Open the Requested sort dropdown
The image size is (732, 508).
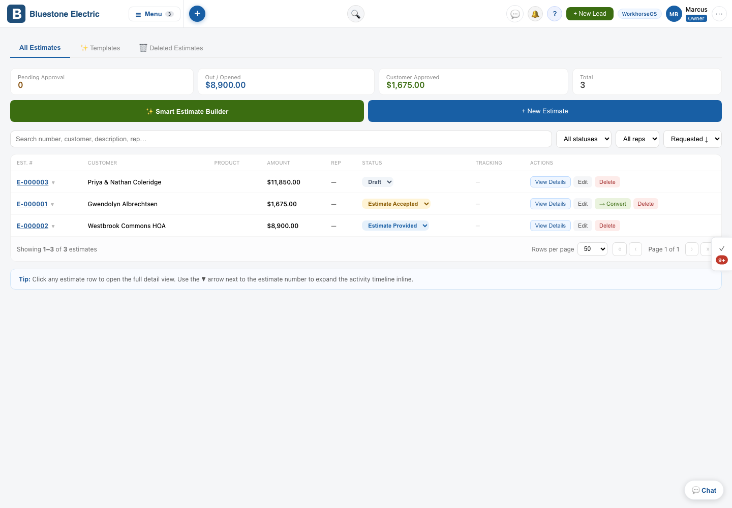point(692,139)
